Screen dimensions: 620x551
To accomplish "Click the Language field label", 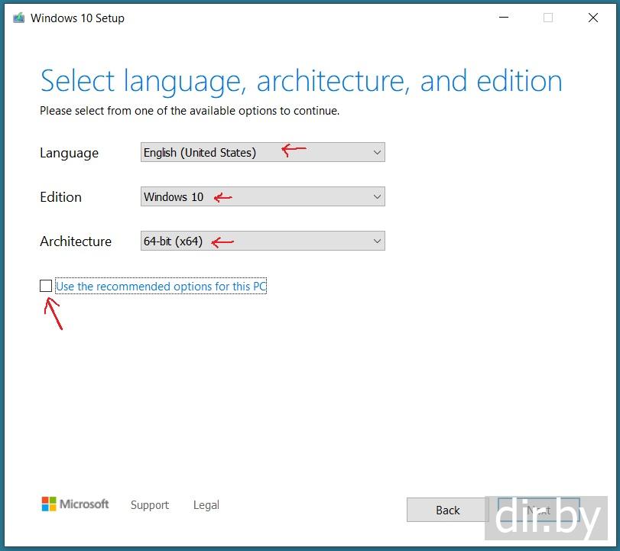I will [70, 153].
